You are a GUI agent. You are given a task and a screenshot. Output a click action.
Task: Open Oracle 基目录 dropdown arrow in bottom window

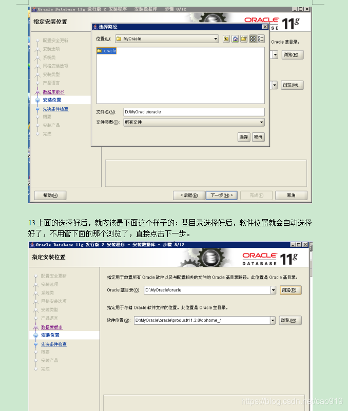[x=273, y=290]
